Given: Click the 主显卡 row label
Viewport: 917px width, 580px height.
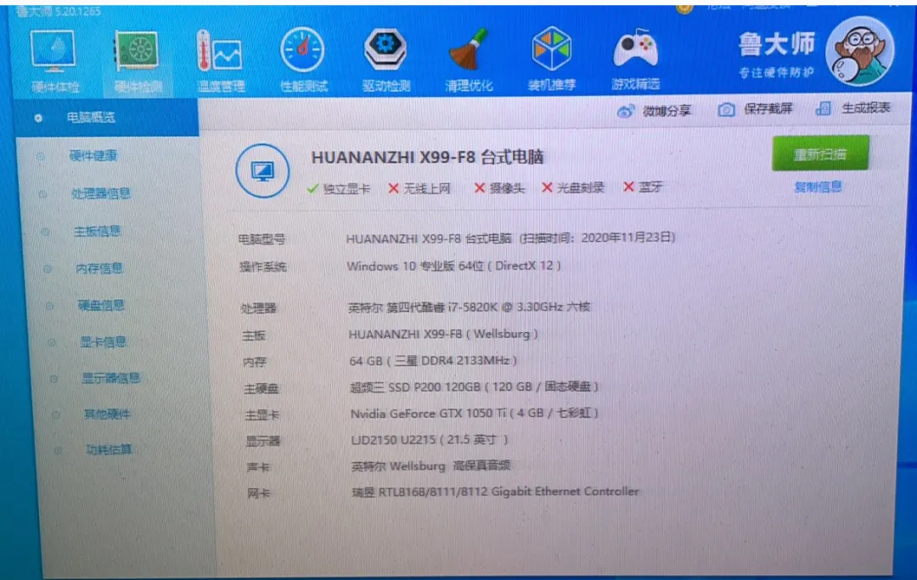Looking at the screenshot, I should (262, 414).
